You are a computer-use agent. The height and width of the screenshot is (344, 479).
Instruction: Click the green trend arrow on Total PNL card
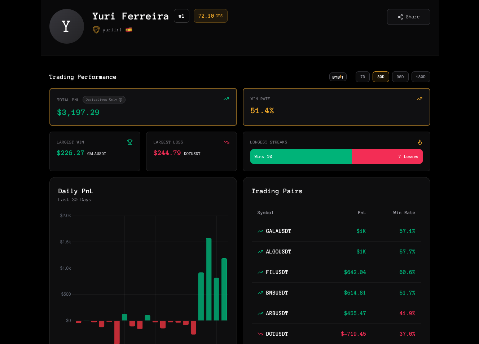coord(226,99)
